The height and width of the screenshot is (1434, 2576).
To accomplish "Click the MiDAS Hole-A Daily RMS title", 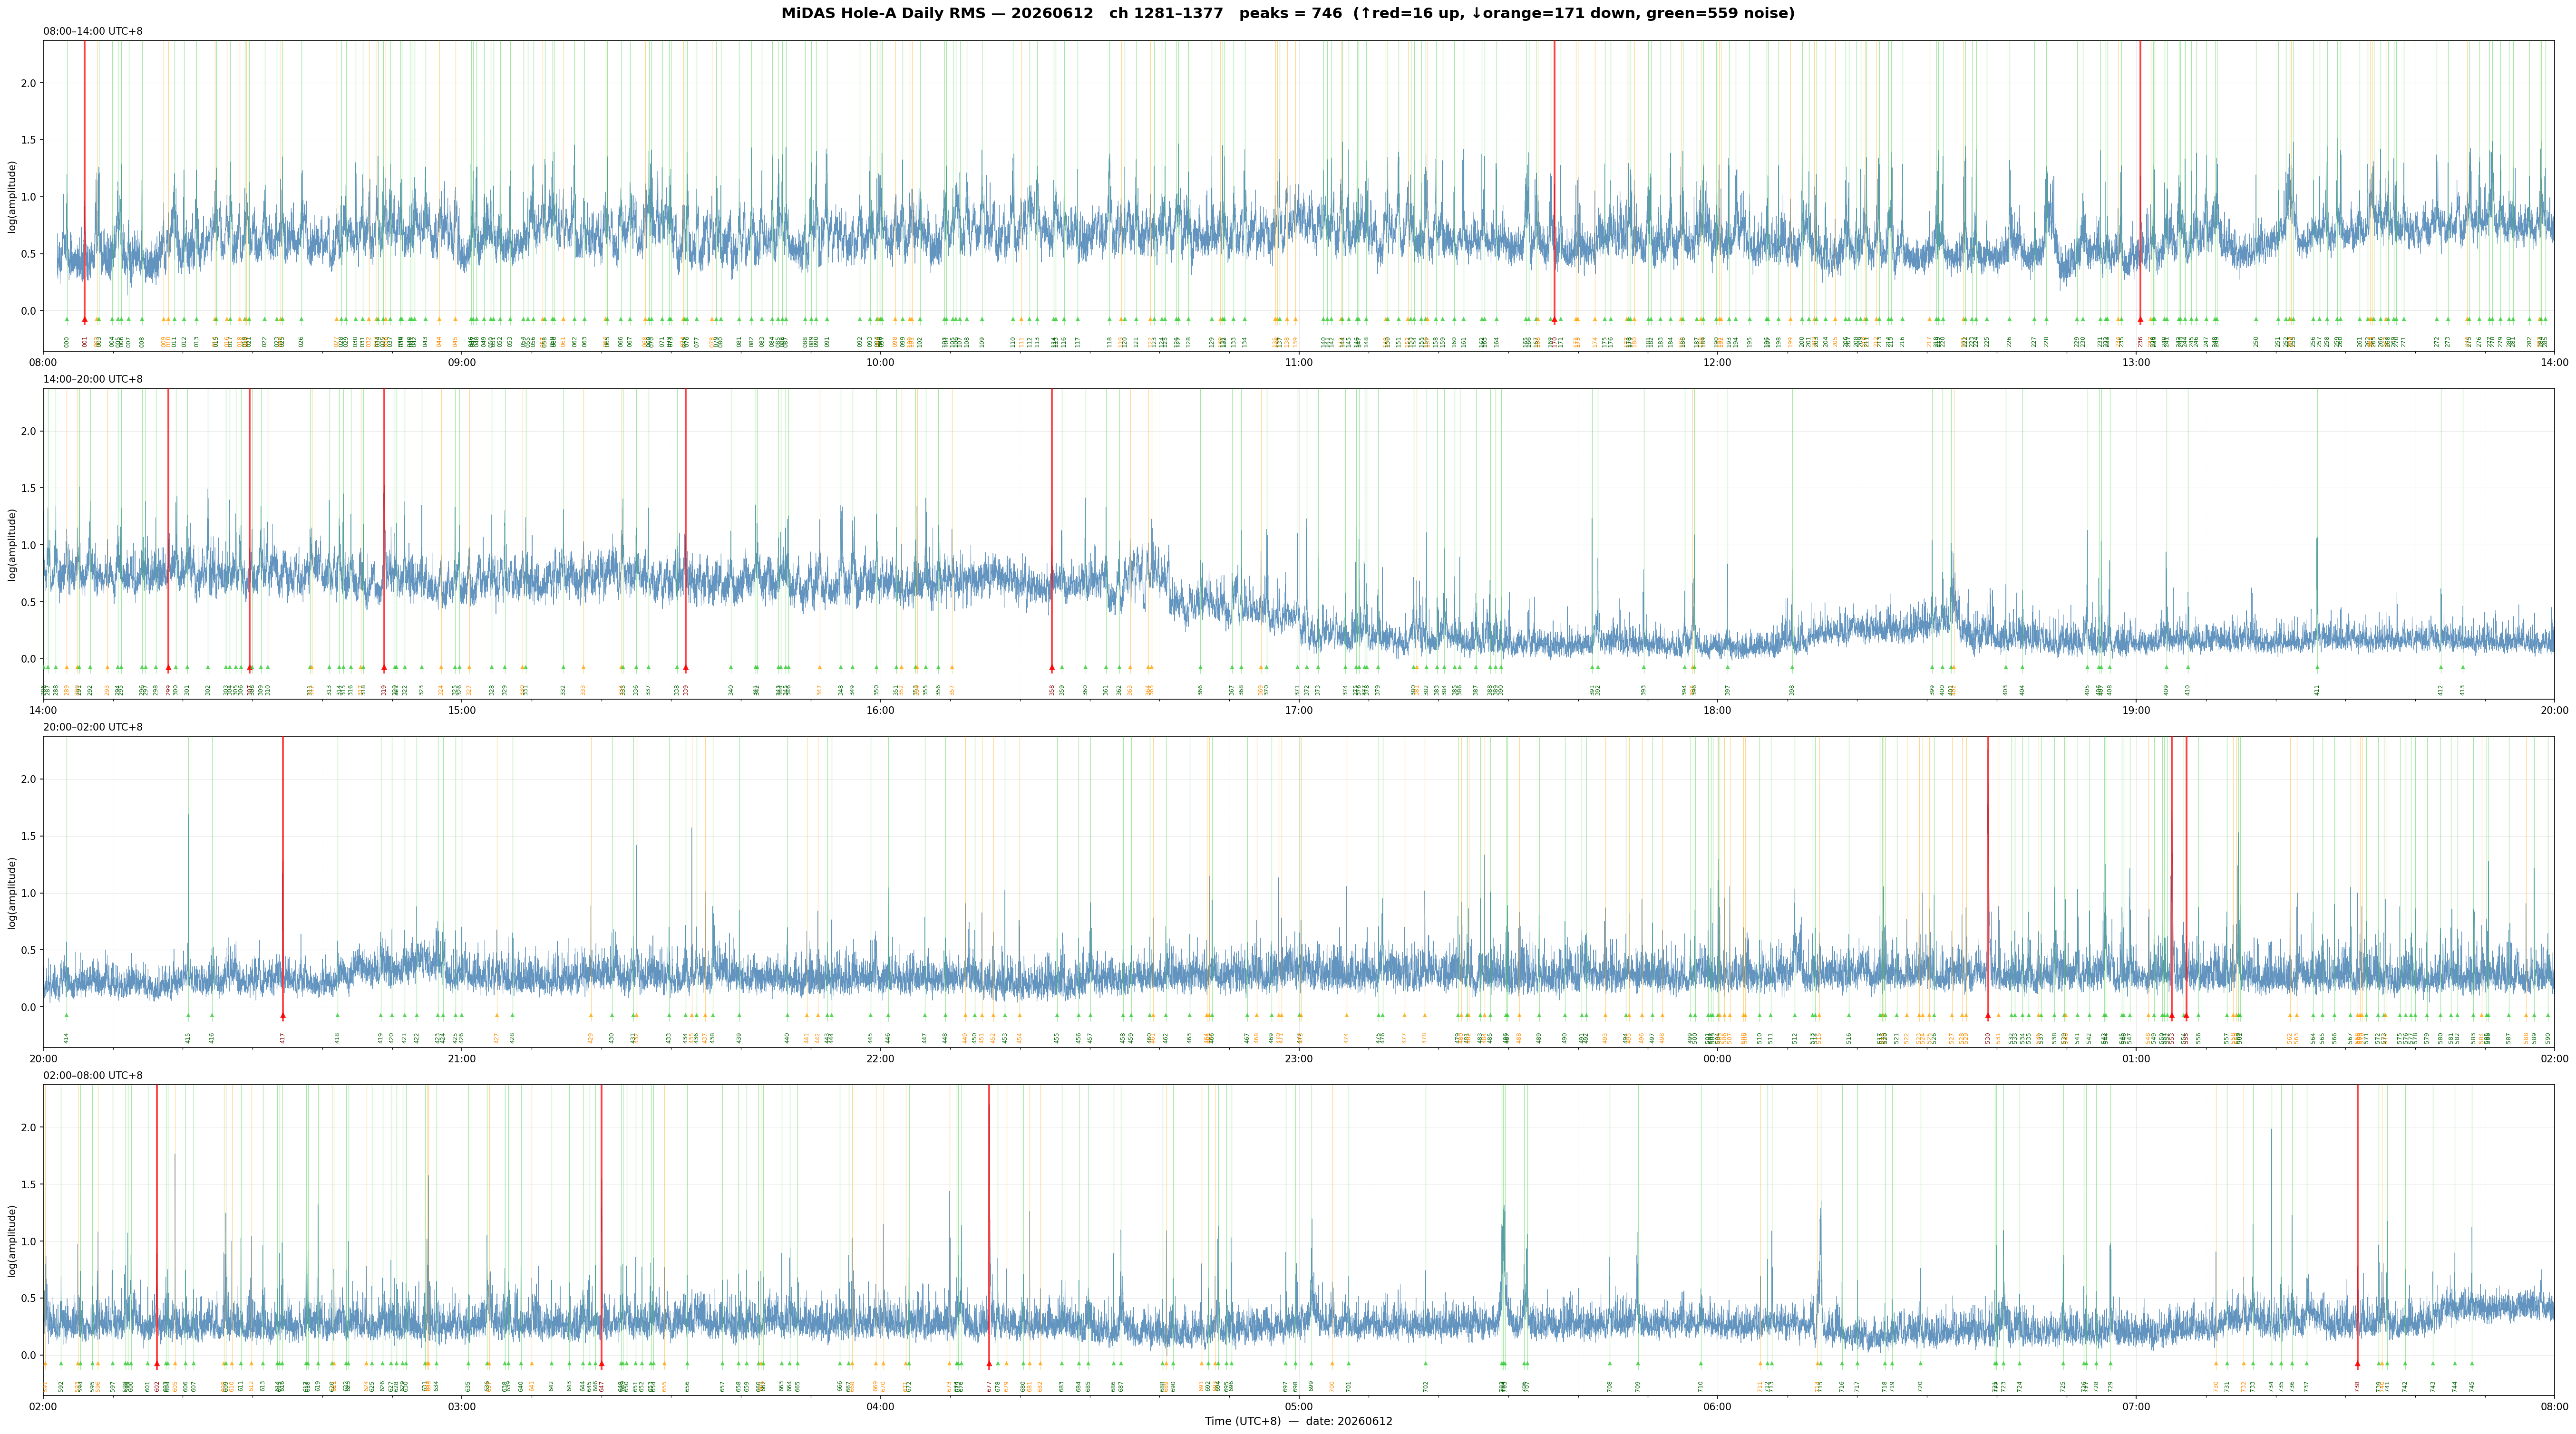I will [x=1288, y=13].
